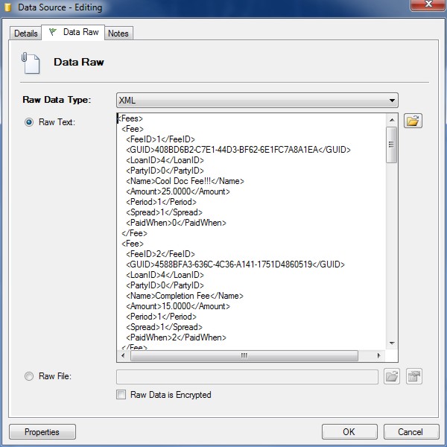Select the Raw File radio button

[x=30, y=377]
